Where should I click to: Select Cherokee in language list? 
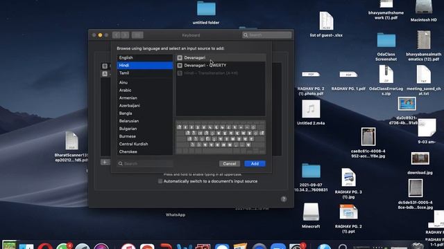145,151
